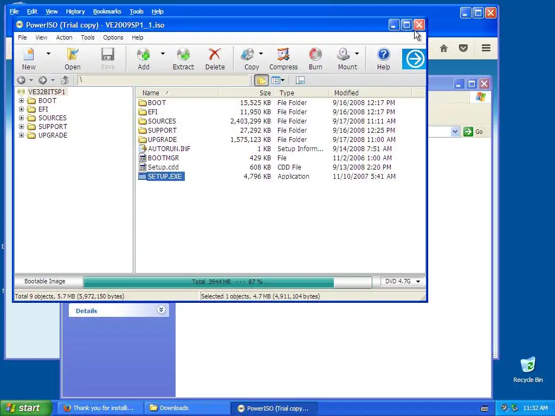Image resolution: width=555 pixels, height=416 pixels.
Task: Click the Help toolbar icon
Action: click(383, 58)
